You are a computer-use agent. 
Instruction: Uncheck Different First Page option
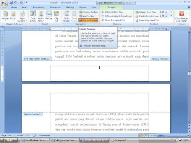103,12
